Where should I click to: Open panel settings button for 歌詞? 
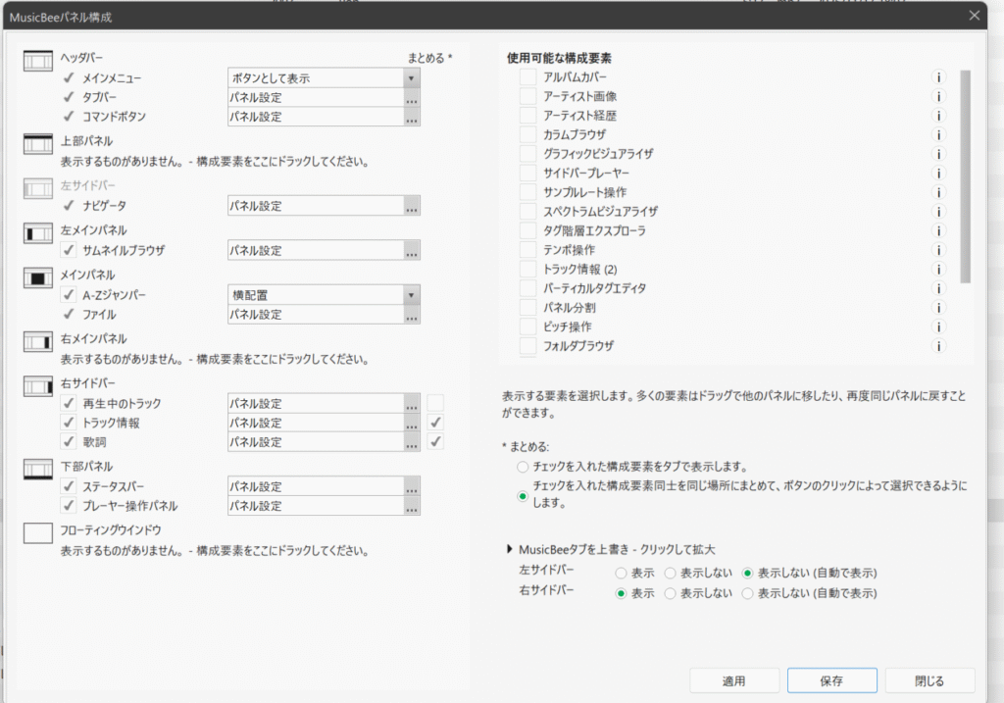click(x=412, y=442)
